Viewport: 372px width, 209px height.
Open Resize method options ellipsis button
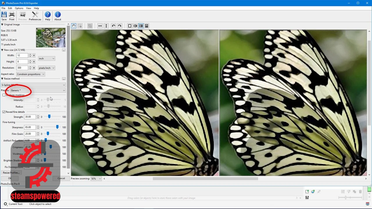64,79
